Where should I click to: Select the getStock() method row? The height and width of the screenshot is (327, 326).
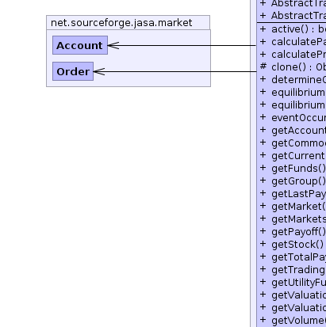click(x=292, y=245)
